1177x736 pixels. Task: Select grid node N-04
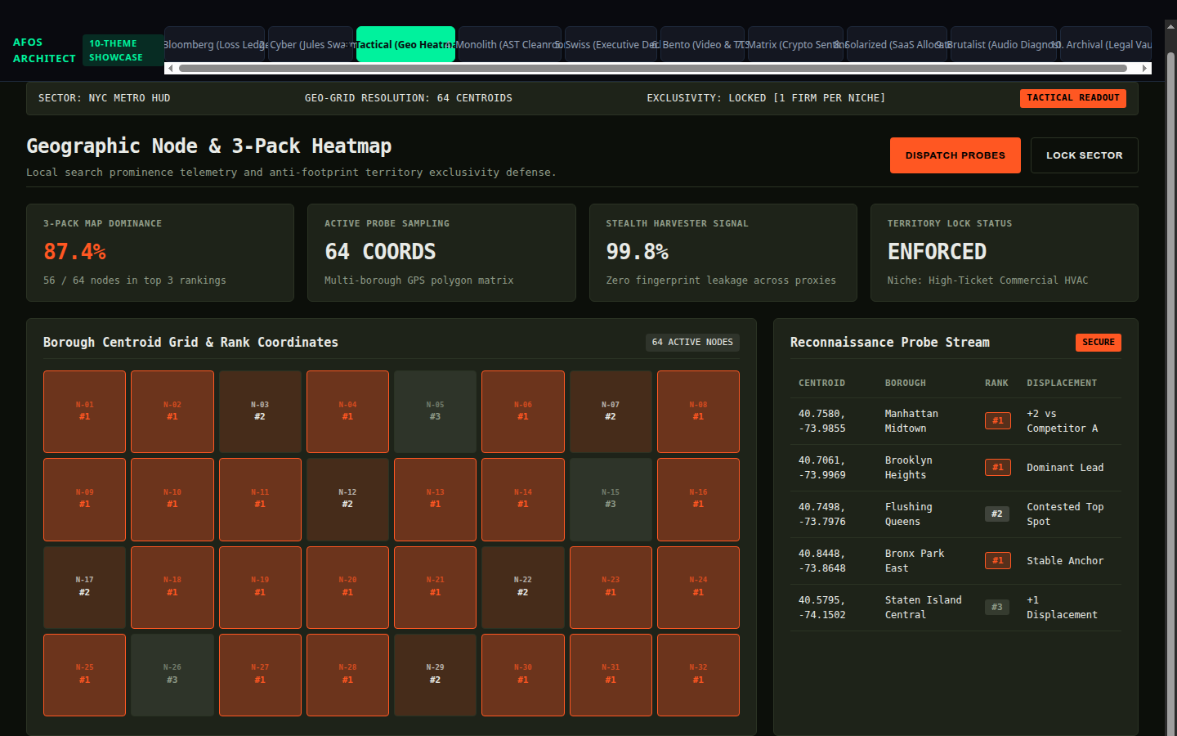click(347, 411)
